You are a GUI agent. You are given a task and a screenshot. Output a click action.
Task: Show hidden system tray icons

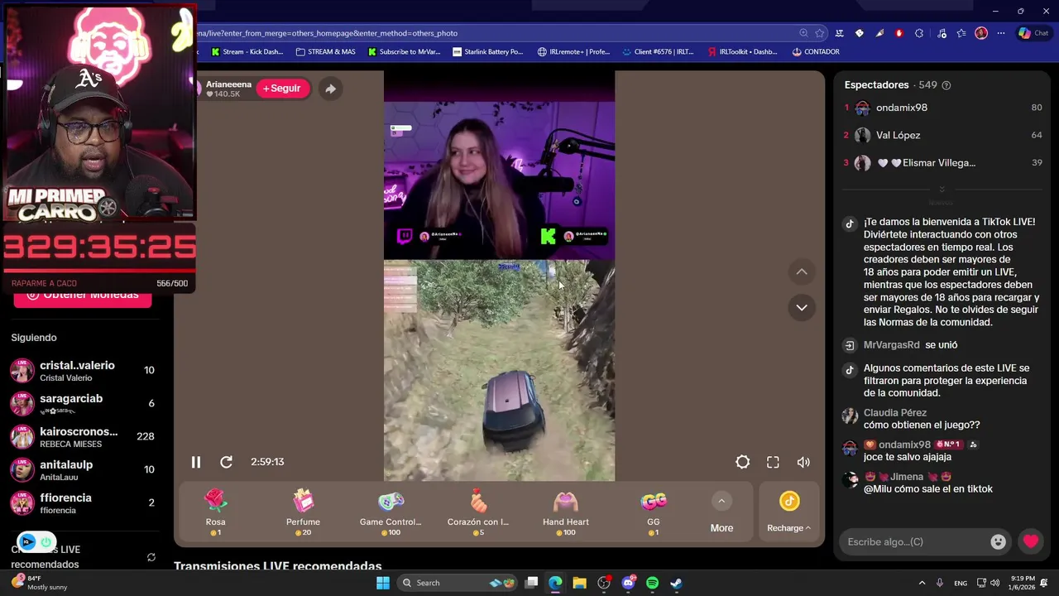[922, 583]
